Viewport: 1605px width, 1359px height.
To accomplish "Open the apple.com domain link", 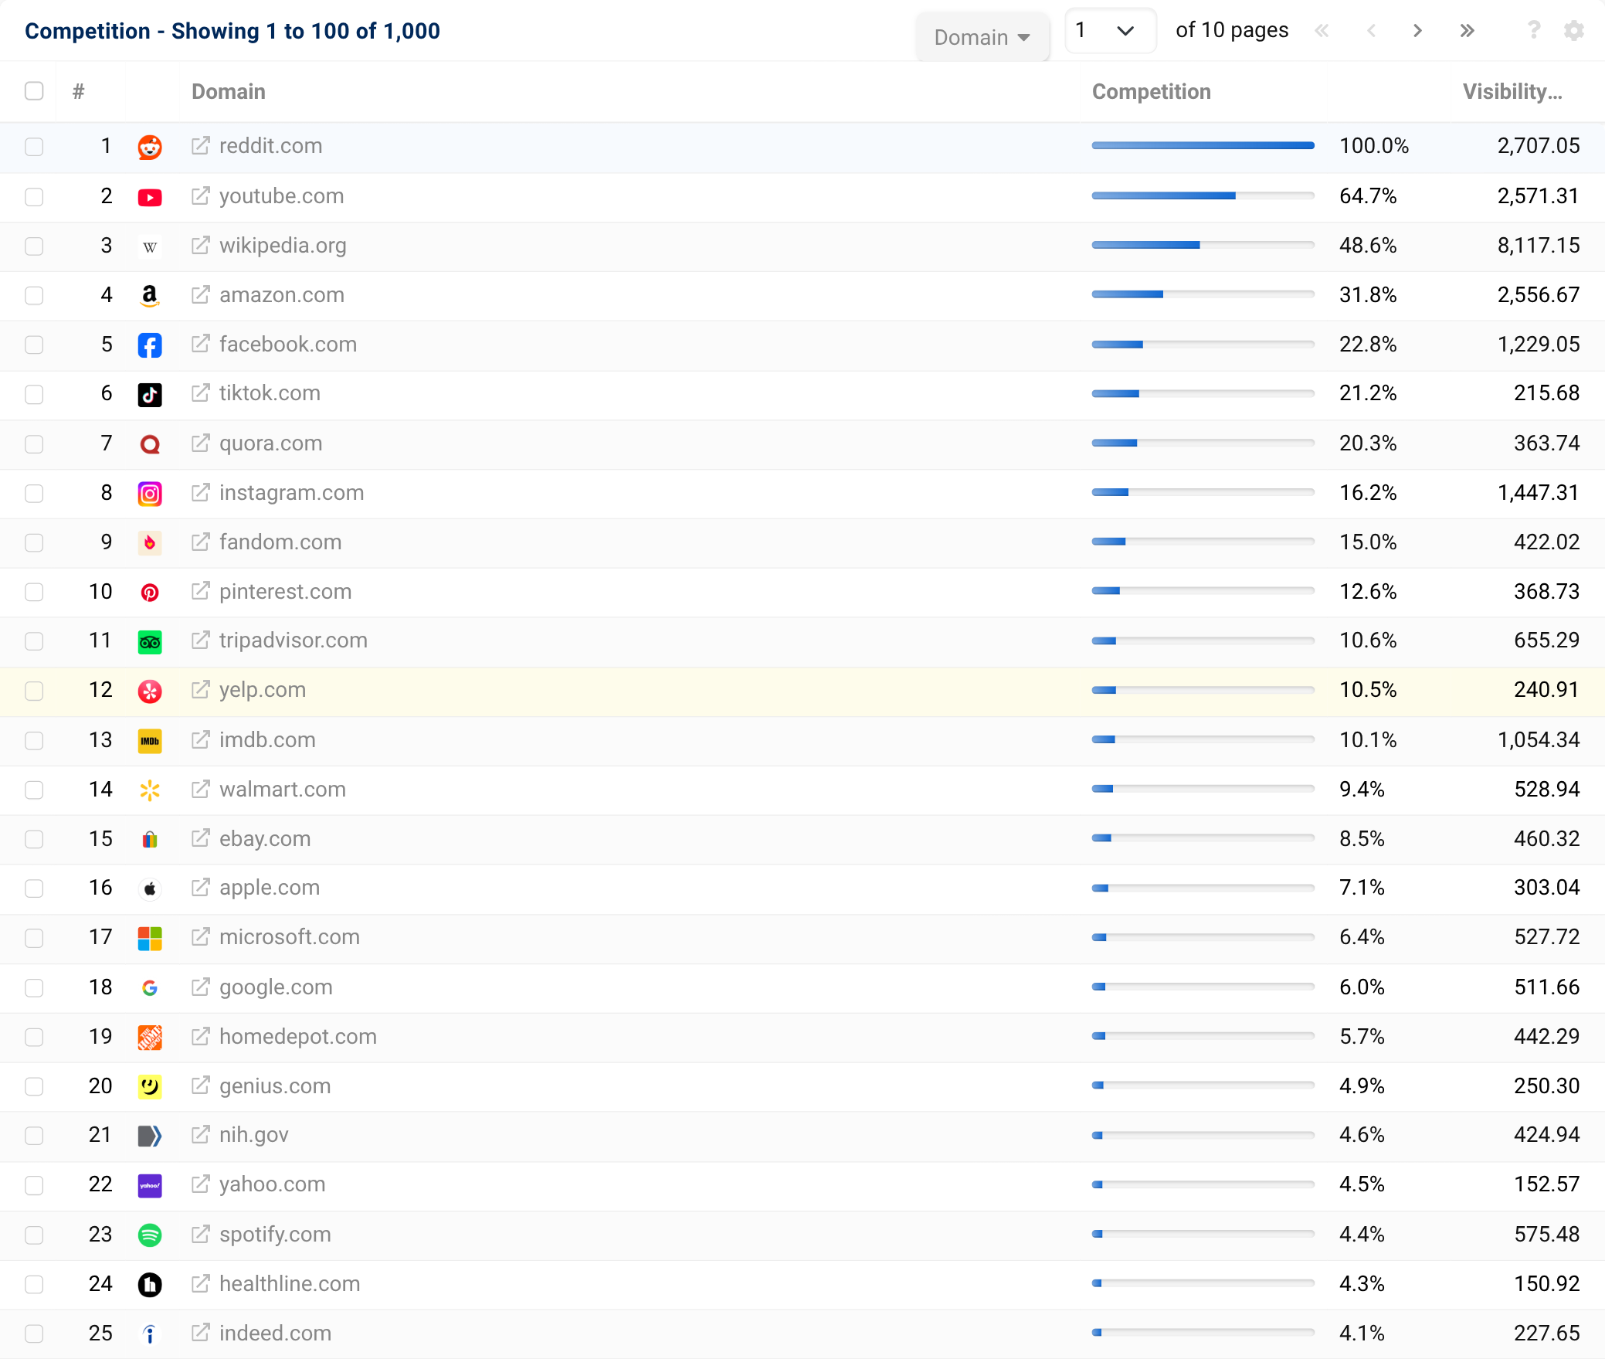I will click(270, 888).
